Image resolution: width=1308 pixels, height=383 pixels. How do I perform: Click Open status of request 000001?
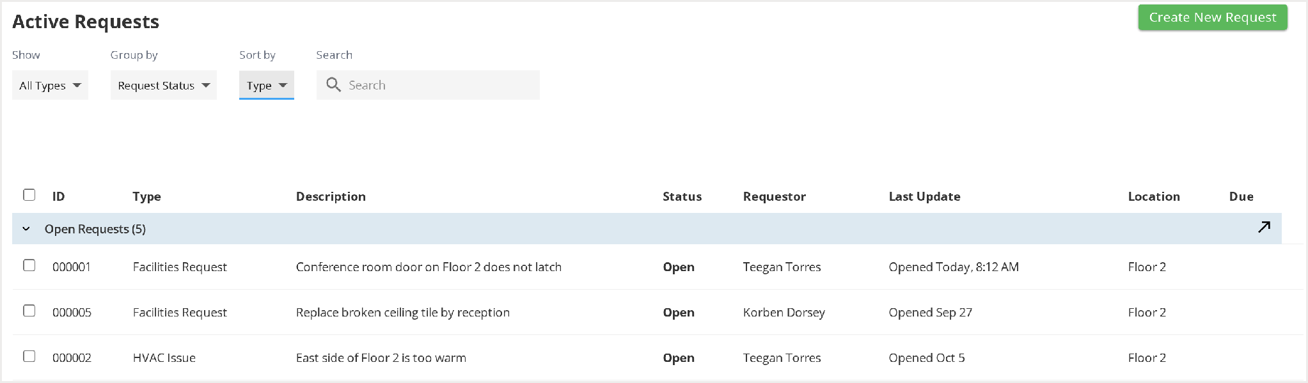679,267
